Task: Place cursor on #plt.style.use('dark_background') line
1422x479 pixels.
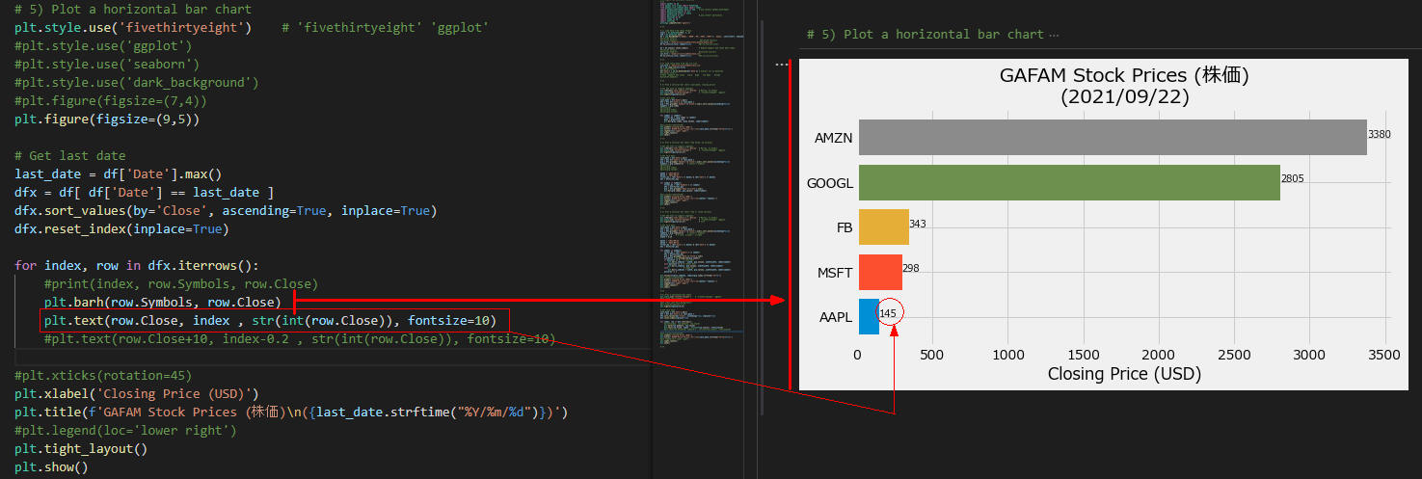Action: [x=137, y=82]
